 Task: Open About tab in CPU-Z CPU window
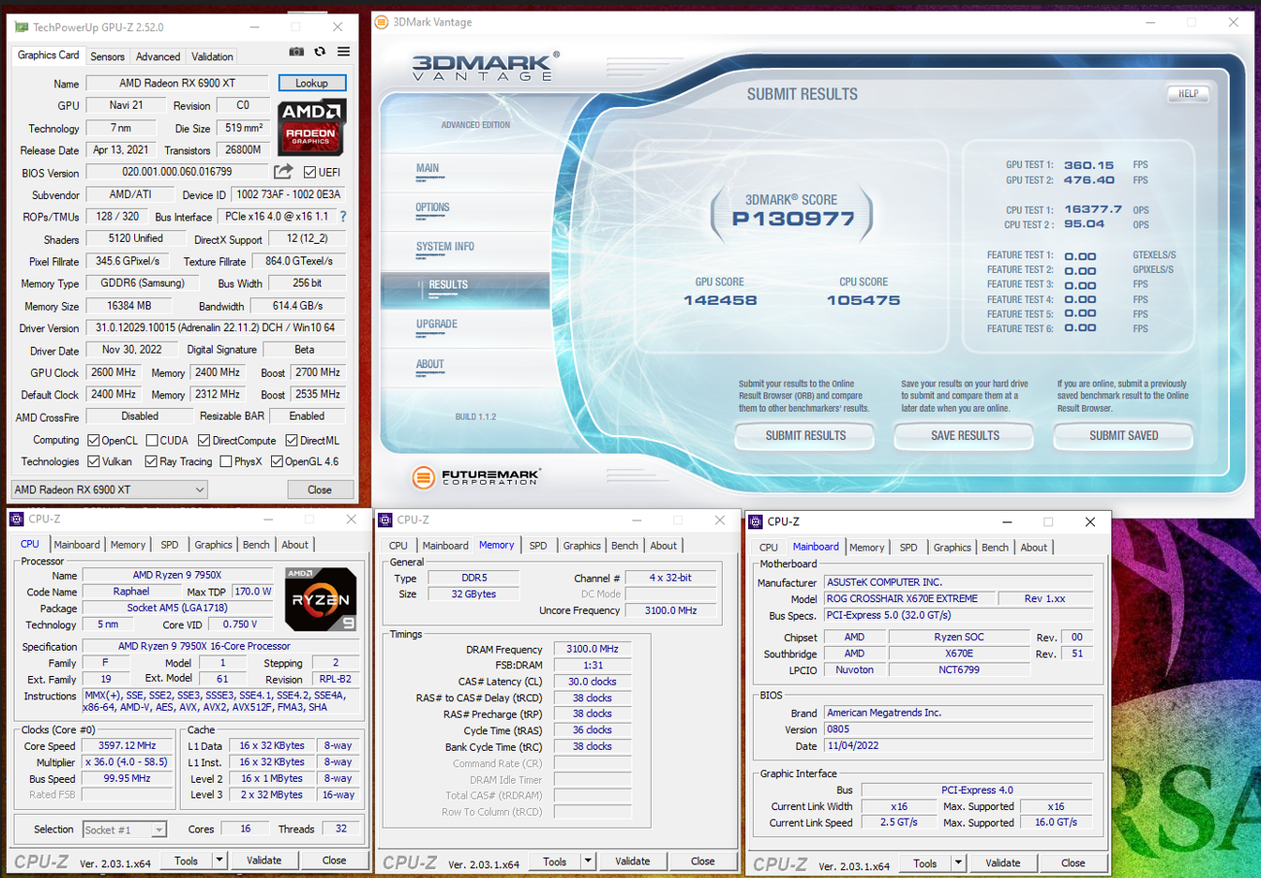[294, 545]
